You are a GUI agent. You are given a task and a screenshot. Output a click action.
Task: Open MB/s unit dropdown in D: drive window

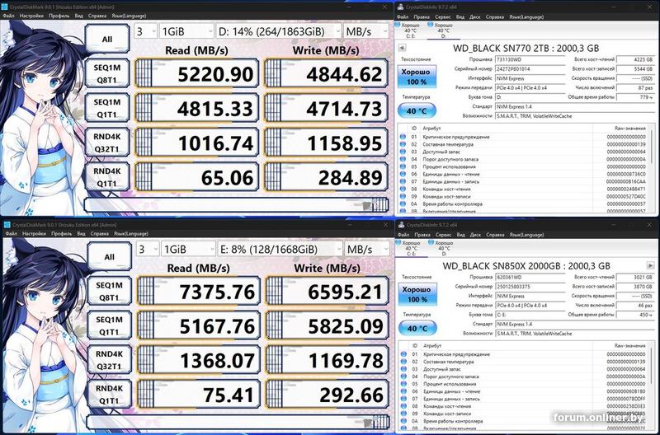pyautogui.click(x=366, y=31)
